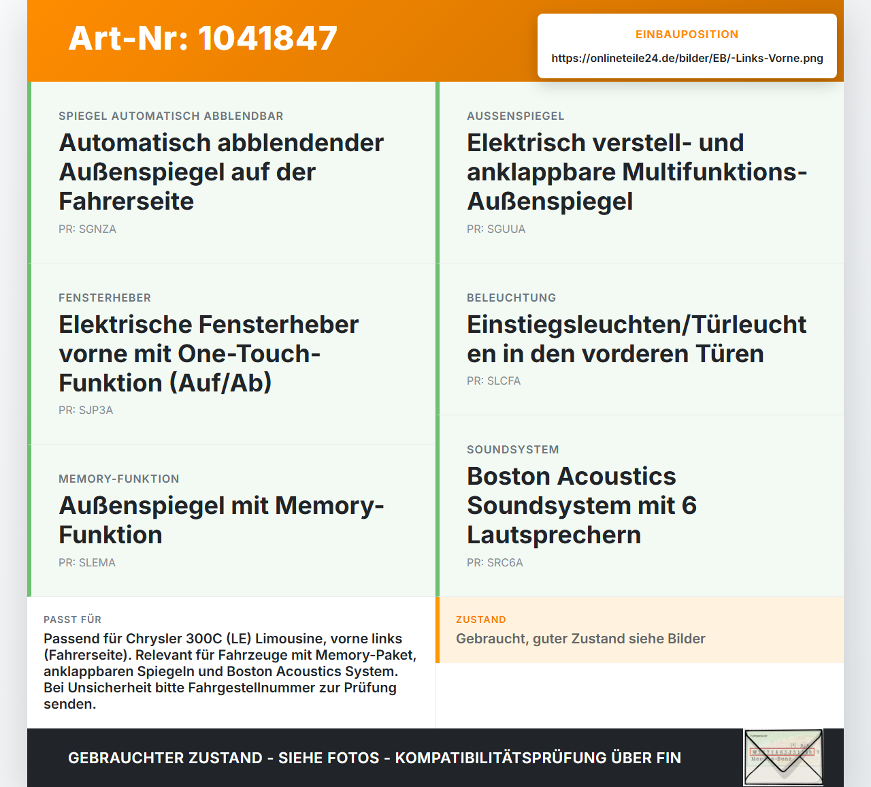Open the automatisch abblendender Außenspiegel card

[231, 172]
